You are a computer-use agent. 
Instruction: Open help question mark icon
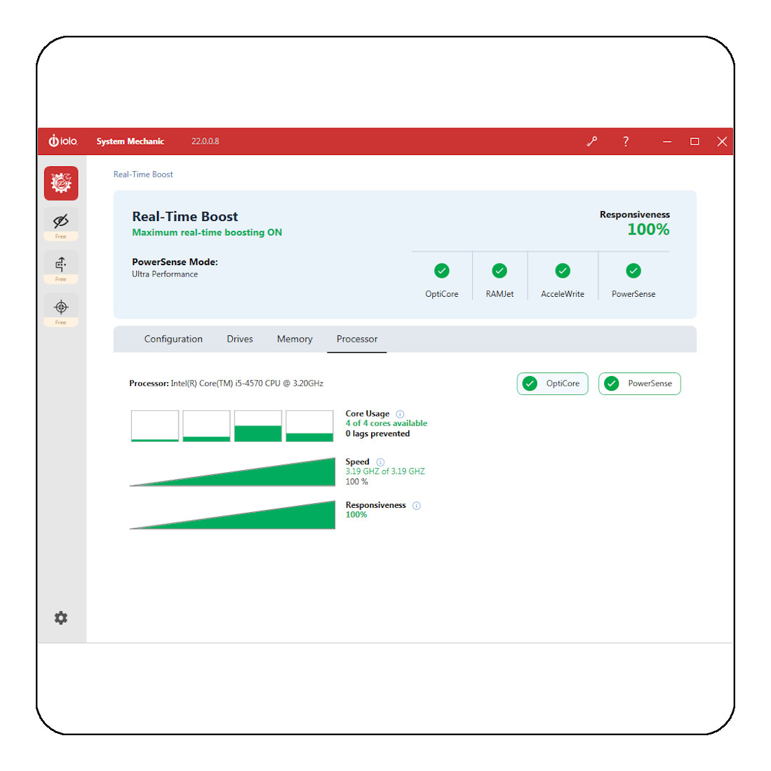[x=626, y=142]
